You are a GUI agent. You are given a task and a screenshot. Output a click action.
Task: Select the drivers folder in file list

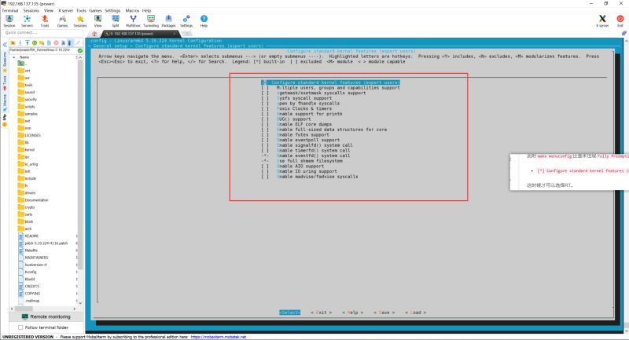[x=28, y=193]
